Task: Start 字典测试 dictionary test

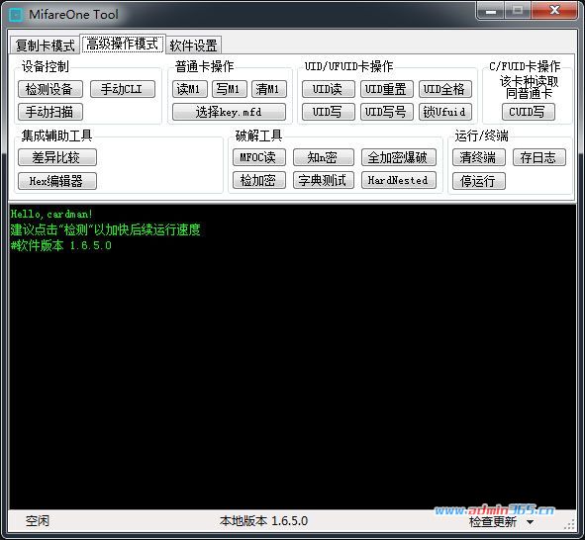Action: point(323,180)
